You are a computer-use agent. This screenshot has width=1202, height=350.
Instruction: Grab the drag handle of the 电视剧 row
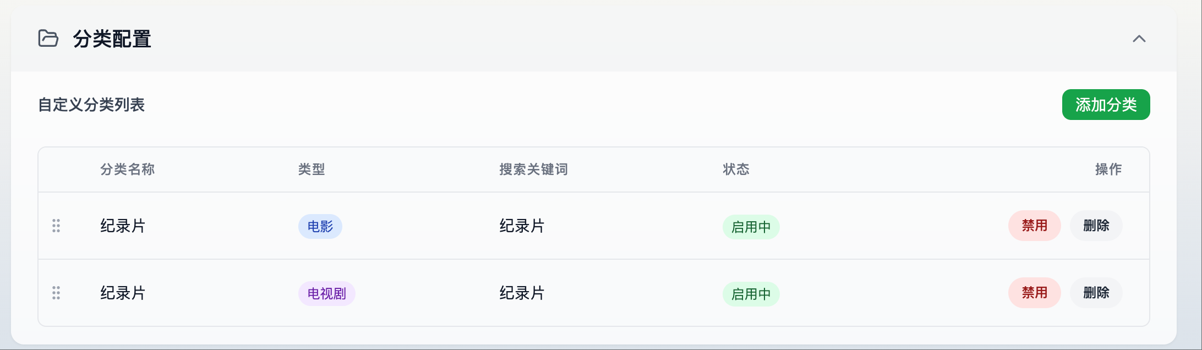tap(56, 293)
